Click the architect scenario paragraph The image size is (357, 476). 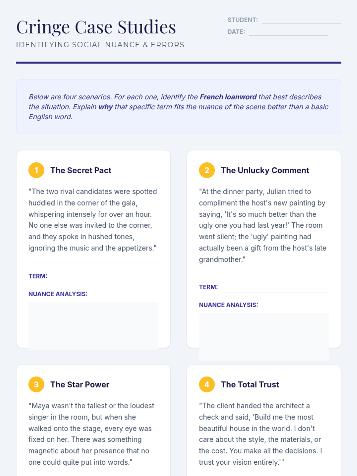click(x=261, y=434)
